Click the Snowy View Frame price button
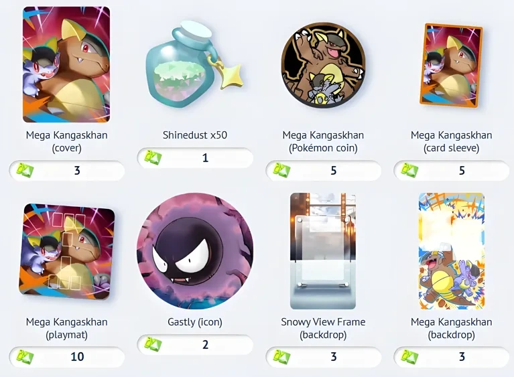The width and height of the screenshot is (514, 377). point(323,357)
